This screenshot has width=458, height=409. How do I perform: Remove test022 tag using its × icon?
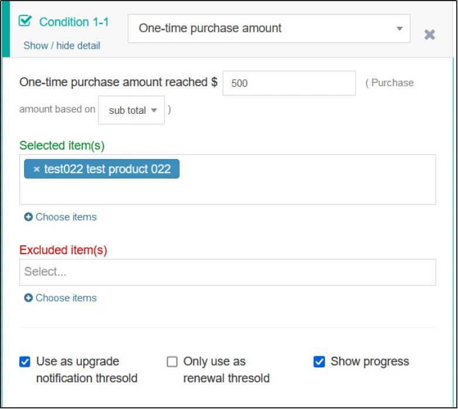pos(36,170)
